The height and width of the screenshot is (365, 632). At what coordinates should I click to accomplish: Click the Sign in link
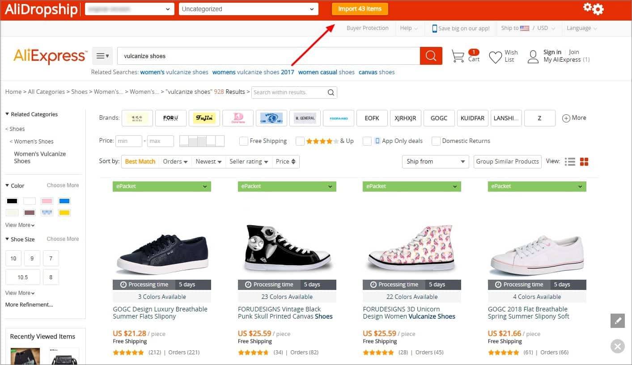(552, 52)
